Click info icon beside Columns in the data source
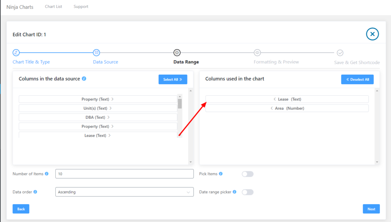391x222 pixels. pos(84,79)
